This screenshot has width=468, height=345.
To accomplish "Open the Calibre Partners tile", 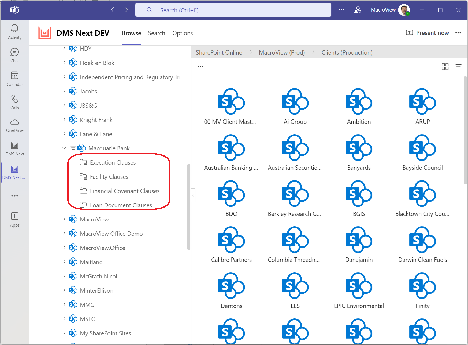I will [231, 244].
